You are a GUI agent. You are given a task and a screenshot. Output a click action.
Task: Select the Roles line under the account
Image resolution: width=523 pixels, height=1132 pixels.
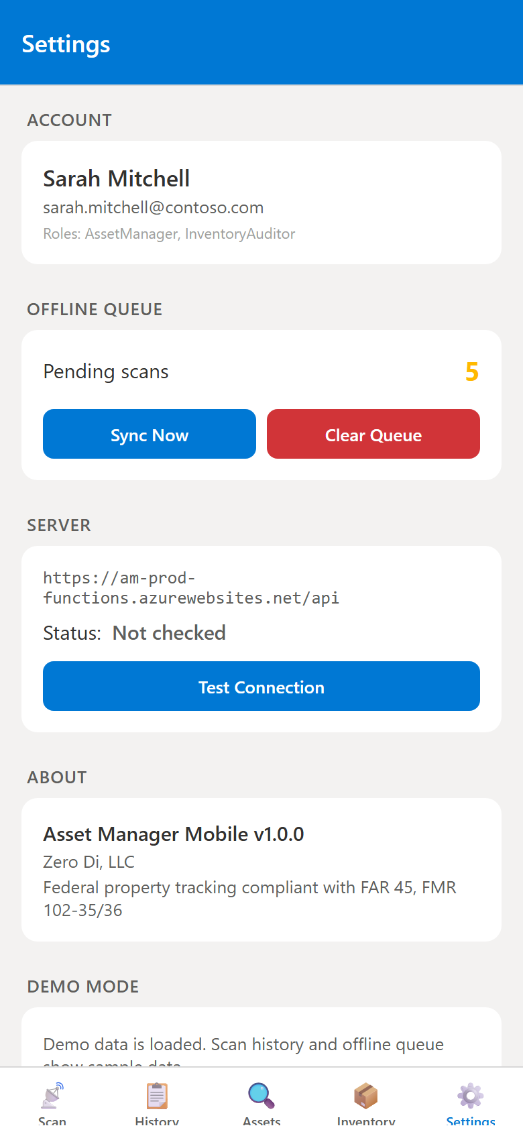[x=169, y=234]
